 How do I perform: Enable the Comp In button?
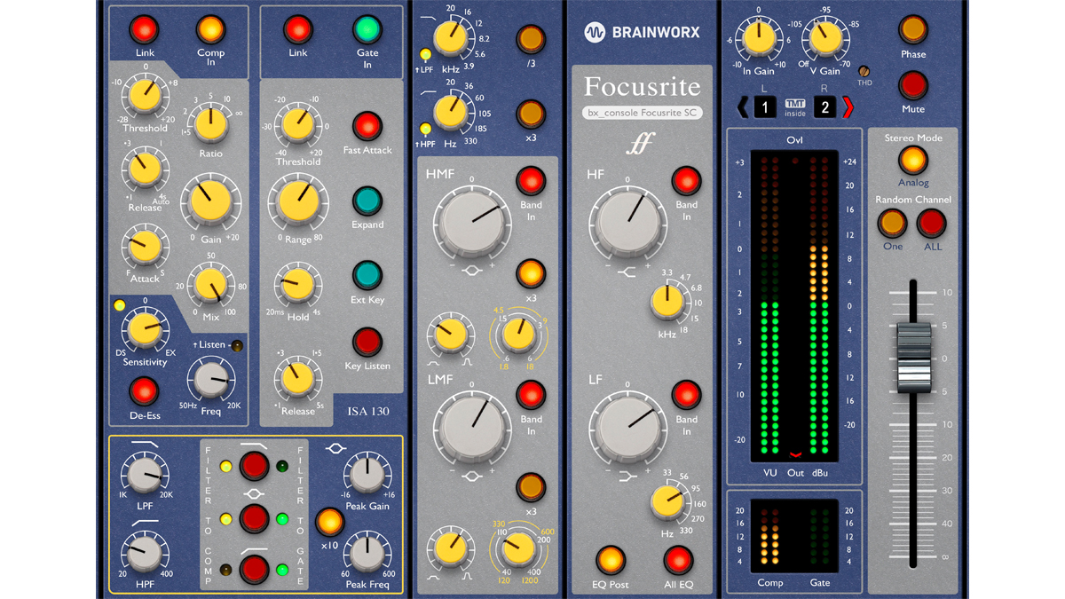pos(210,30)
